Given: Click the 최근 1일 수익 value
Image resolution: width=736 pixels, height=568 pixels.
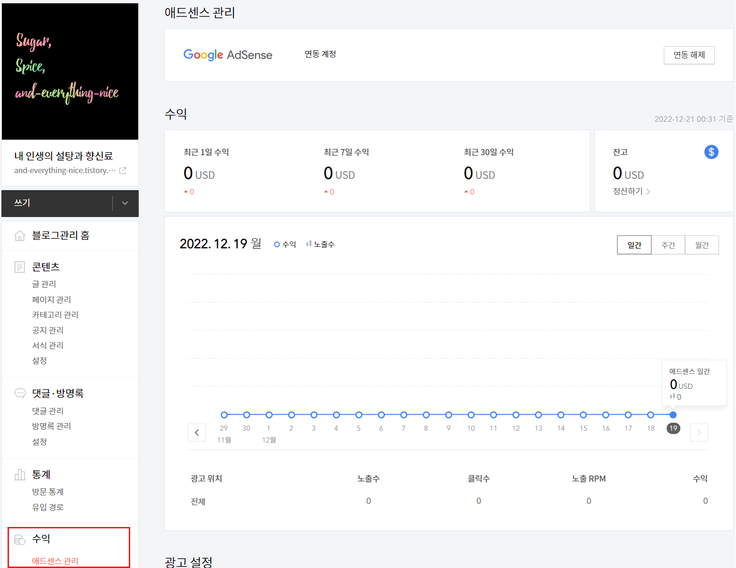Looking at the screenshot, I should coord(199,174).
